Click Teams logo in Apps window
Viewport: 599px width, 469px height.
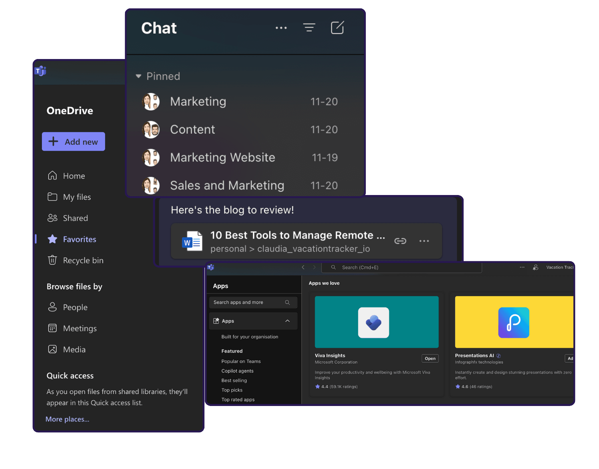[211, 267]
